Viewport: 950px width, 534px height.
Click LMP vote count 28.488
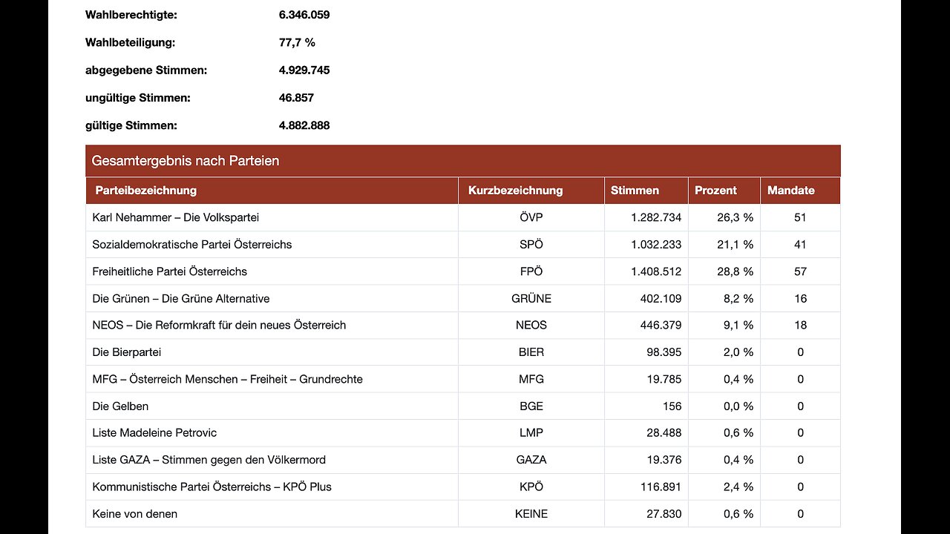[664, 432]
